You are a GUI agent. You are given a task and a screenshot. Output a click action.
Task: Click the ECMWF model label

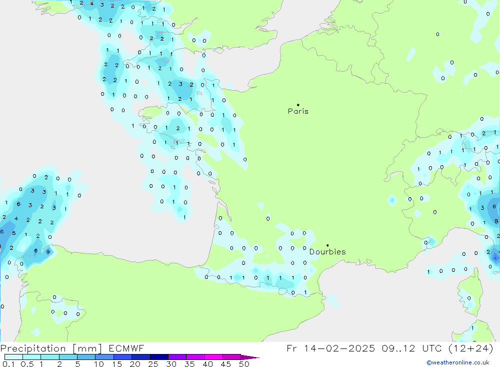(126, 348)
